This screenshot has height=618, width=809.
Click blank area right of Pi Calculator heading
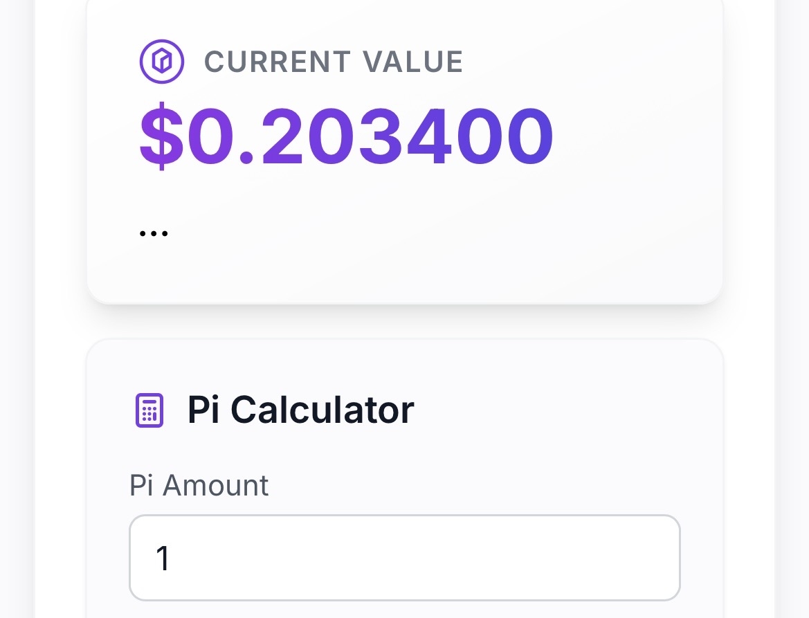click(x=567, y=410)
